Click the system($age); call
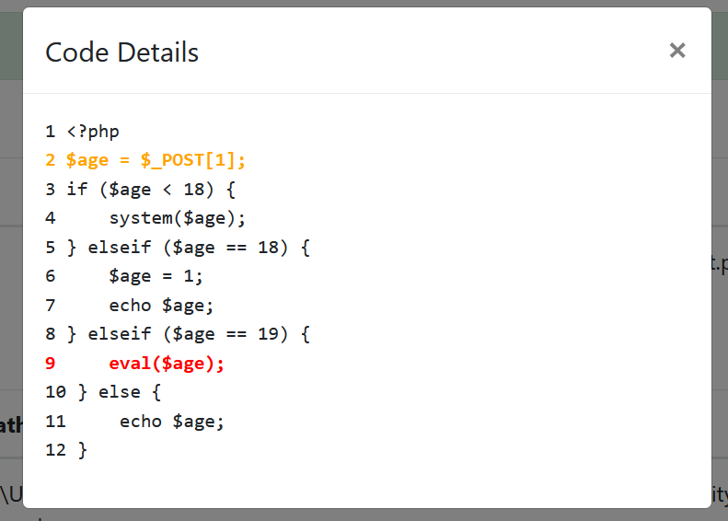This screenshot has height=521, width=728. tap(178, 218)
